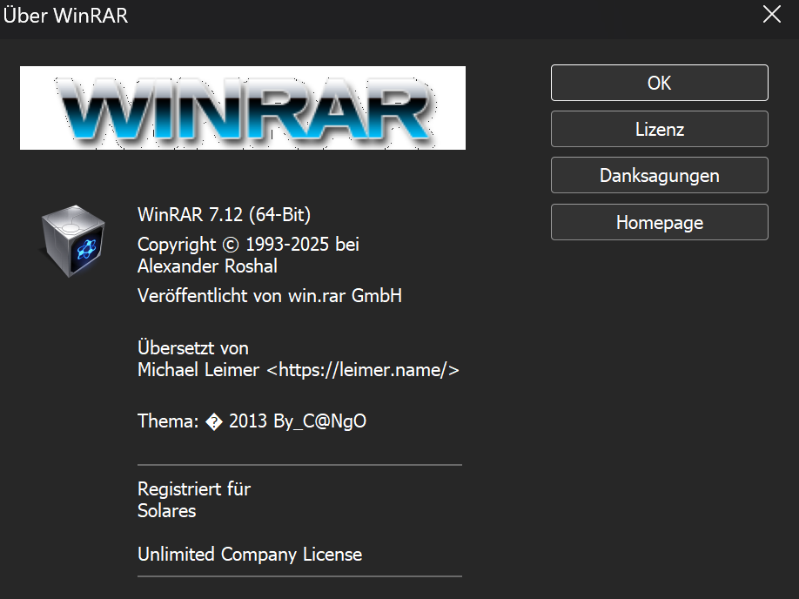799x599 pixels.
Task: Click the Solares registration name
Action: [x=166, y=511]
